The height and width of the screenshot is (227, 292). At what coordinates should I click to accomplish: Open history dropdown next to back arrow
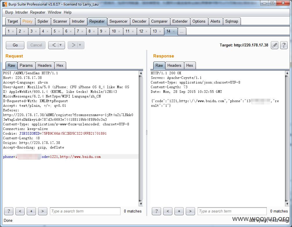pos(61,45)
